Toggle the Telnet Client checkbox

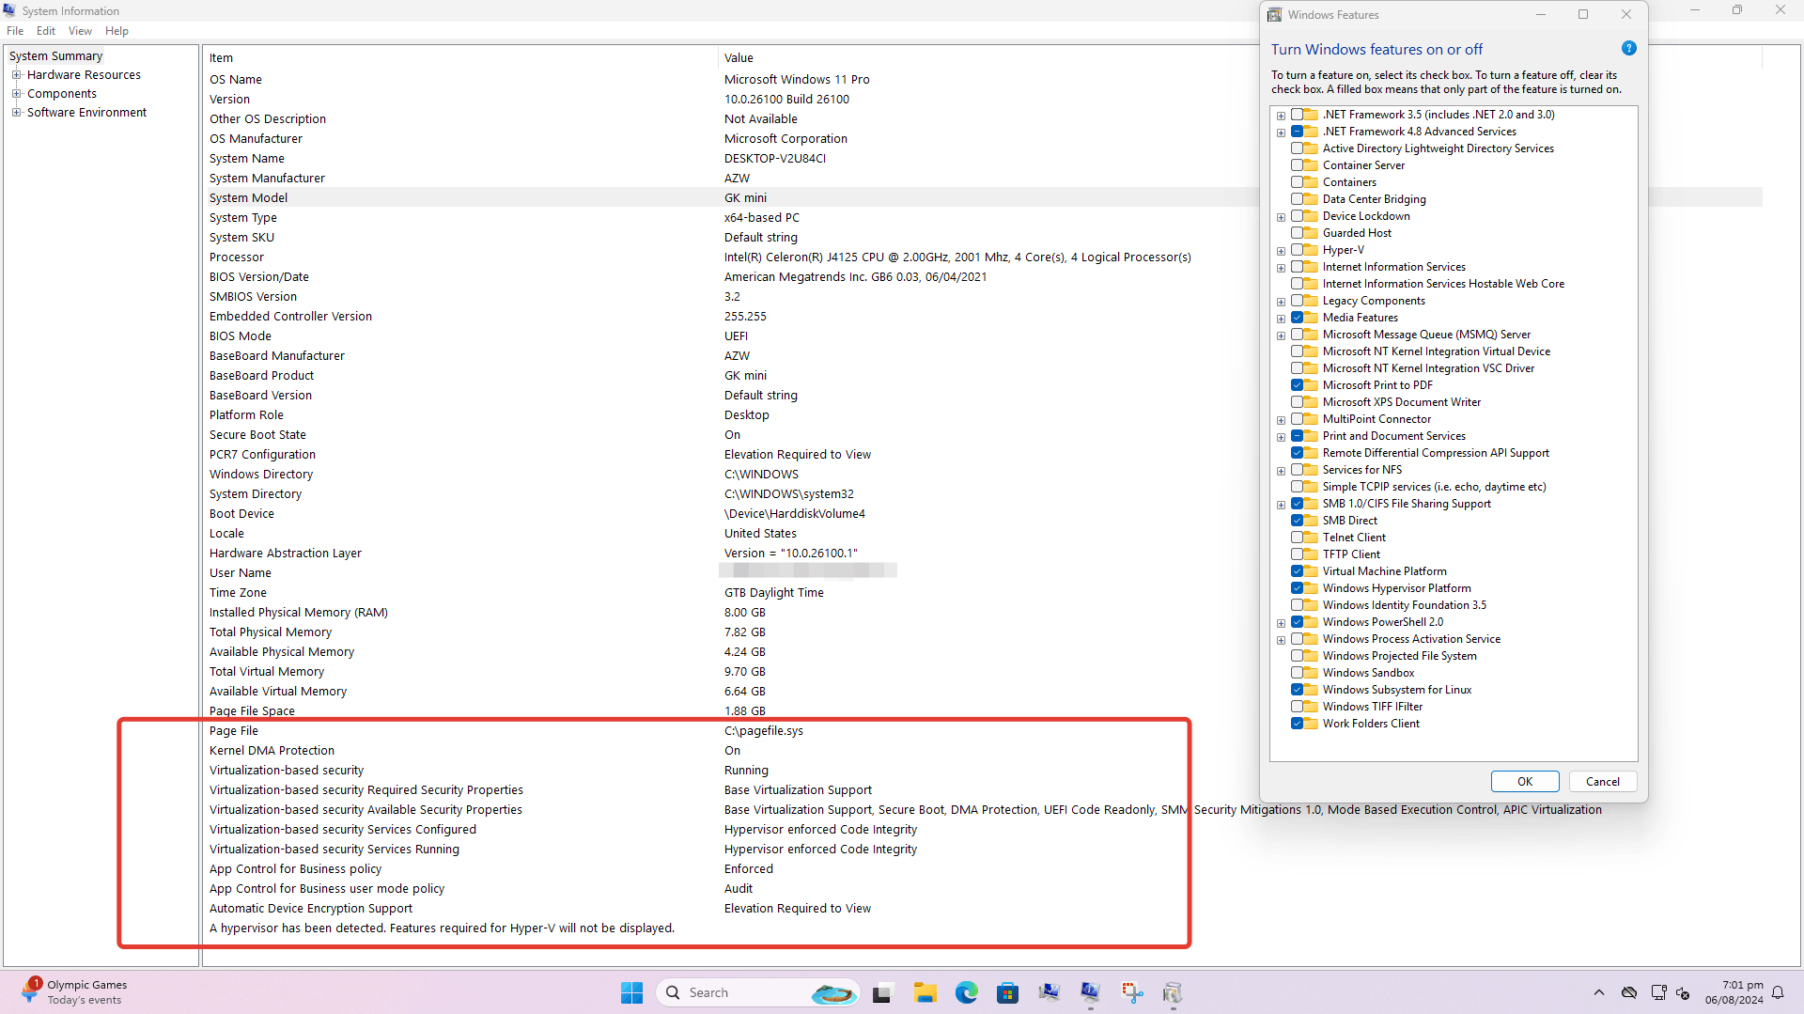1297,538
